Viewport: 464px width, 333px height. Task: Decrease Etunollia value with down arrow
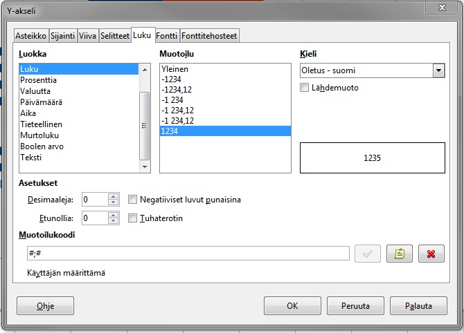(x=114, y=221)
